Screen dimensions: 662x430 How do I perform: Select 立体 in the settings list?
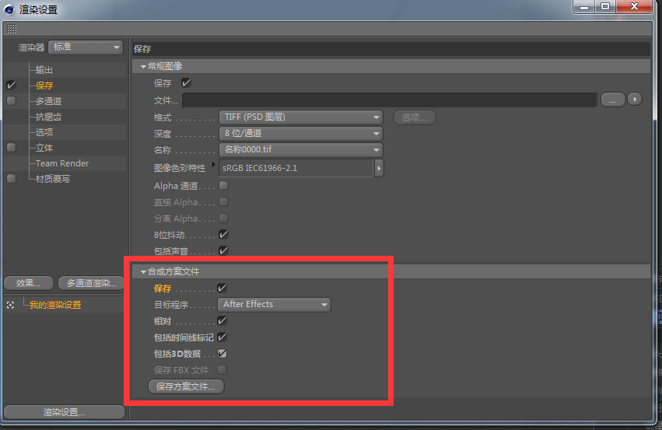click(44, 148)
